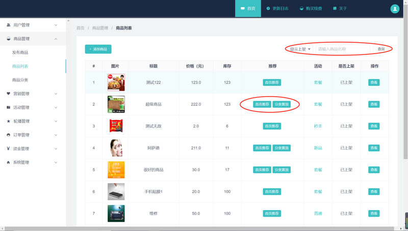The image size is (408, 231).
Task: Click the 手机贴膜1 product thumbnail
Action: tap(116, 191)
